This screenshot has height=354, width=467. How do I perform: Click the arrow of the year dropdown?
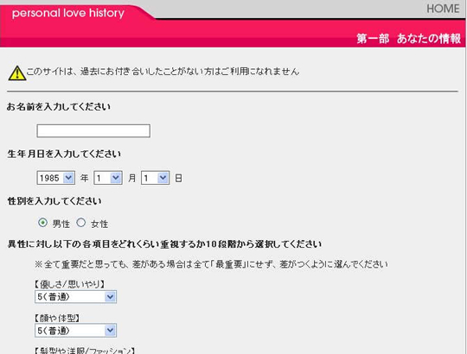(68, 178)
